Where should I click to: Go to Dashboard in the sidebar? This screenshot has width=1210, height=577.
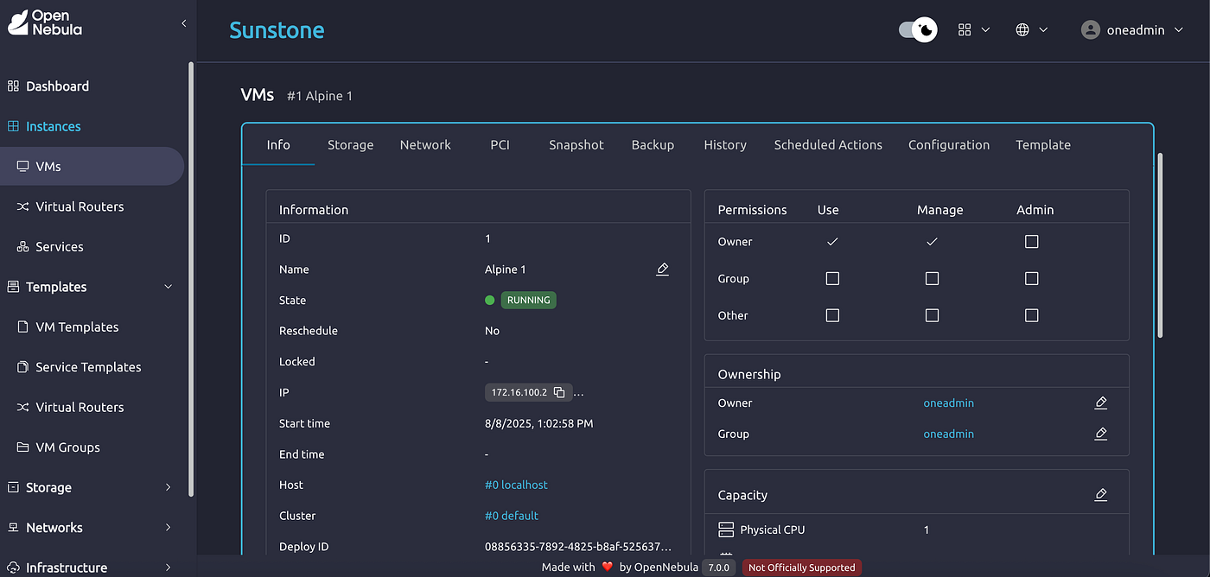click(57, 86)
